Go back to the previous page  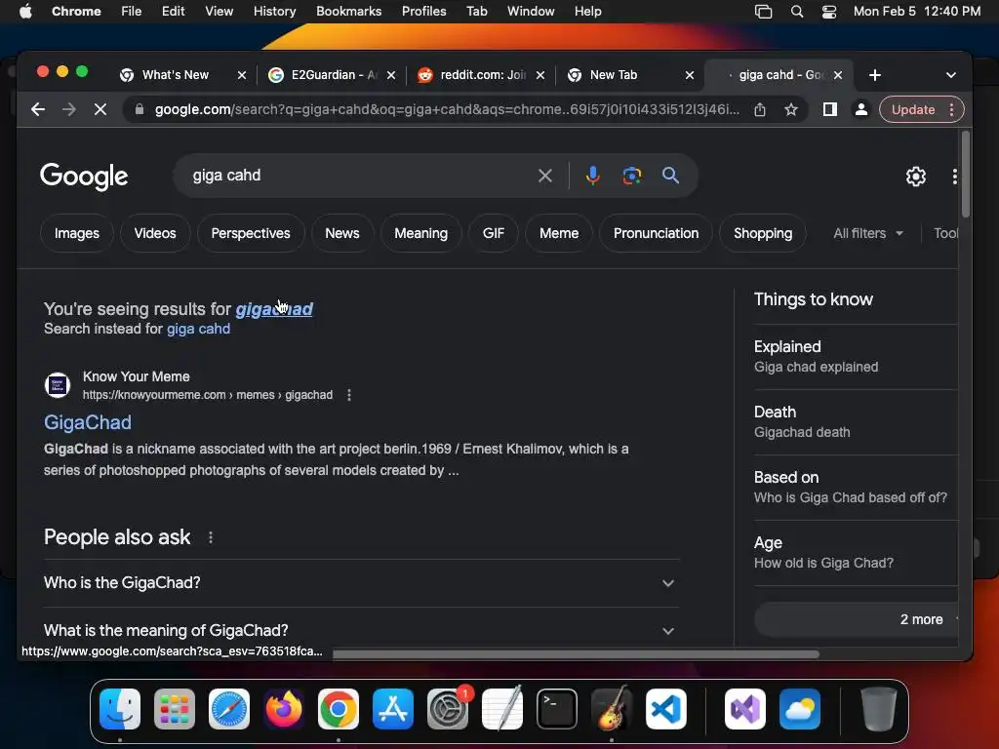[38, 109]
